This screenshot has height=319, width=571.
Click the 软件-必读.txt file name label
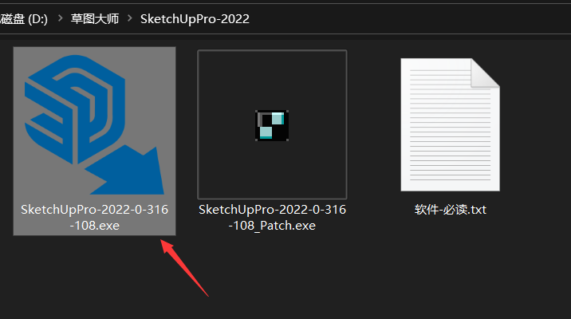coord(451,210)
